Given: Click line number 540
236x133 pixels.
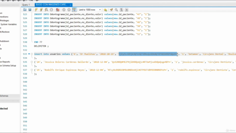Looking at the screenshot, I should [25, 82].
